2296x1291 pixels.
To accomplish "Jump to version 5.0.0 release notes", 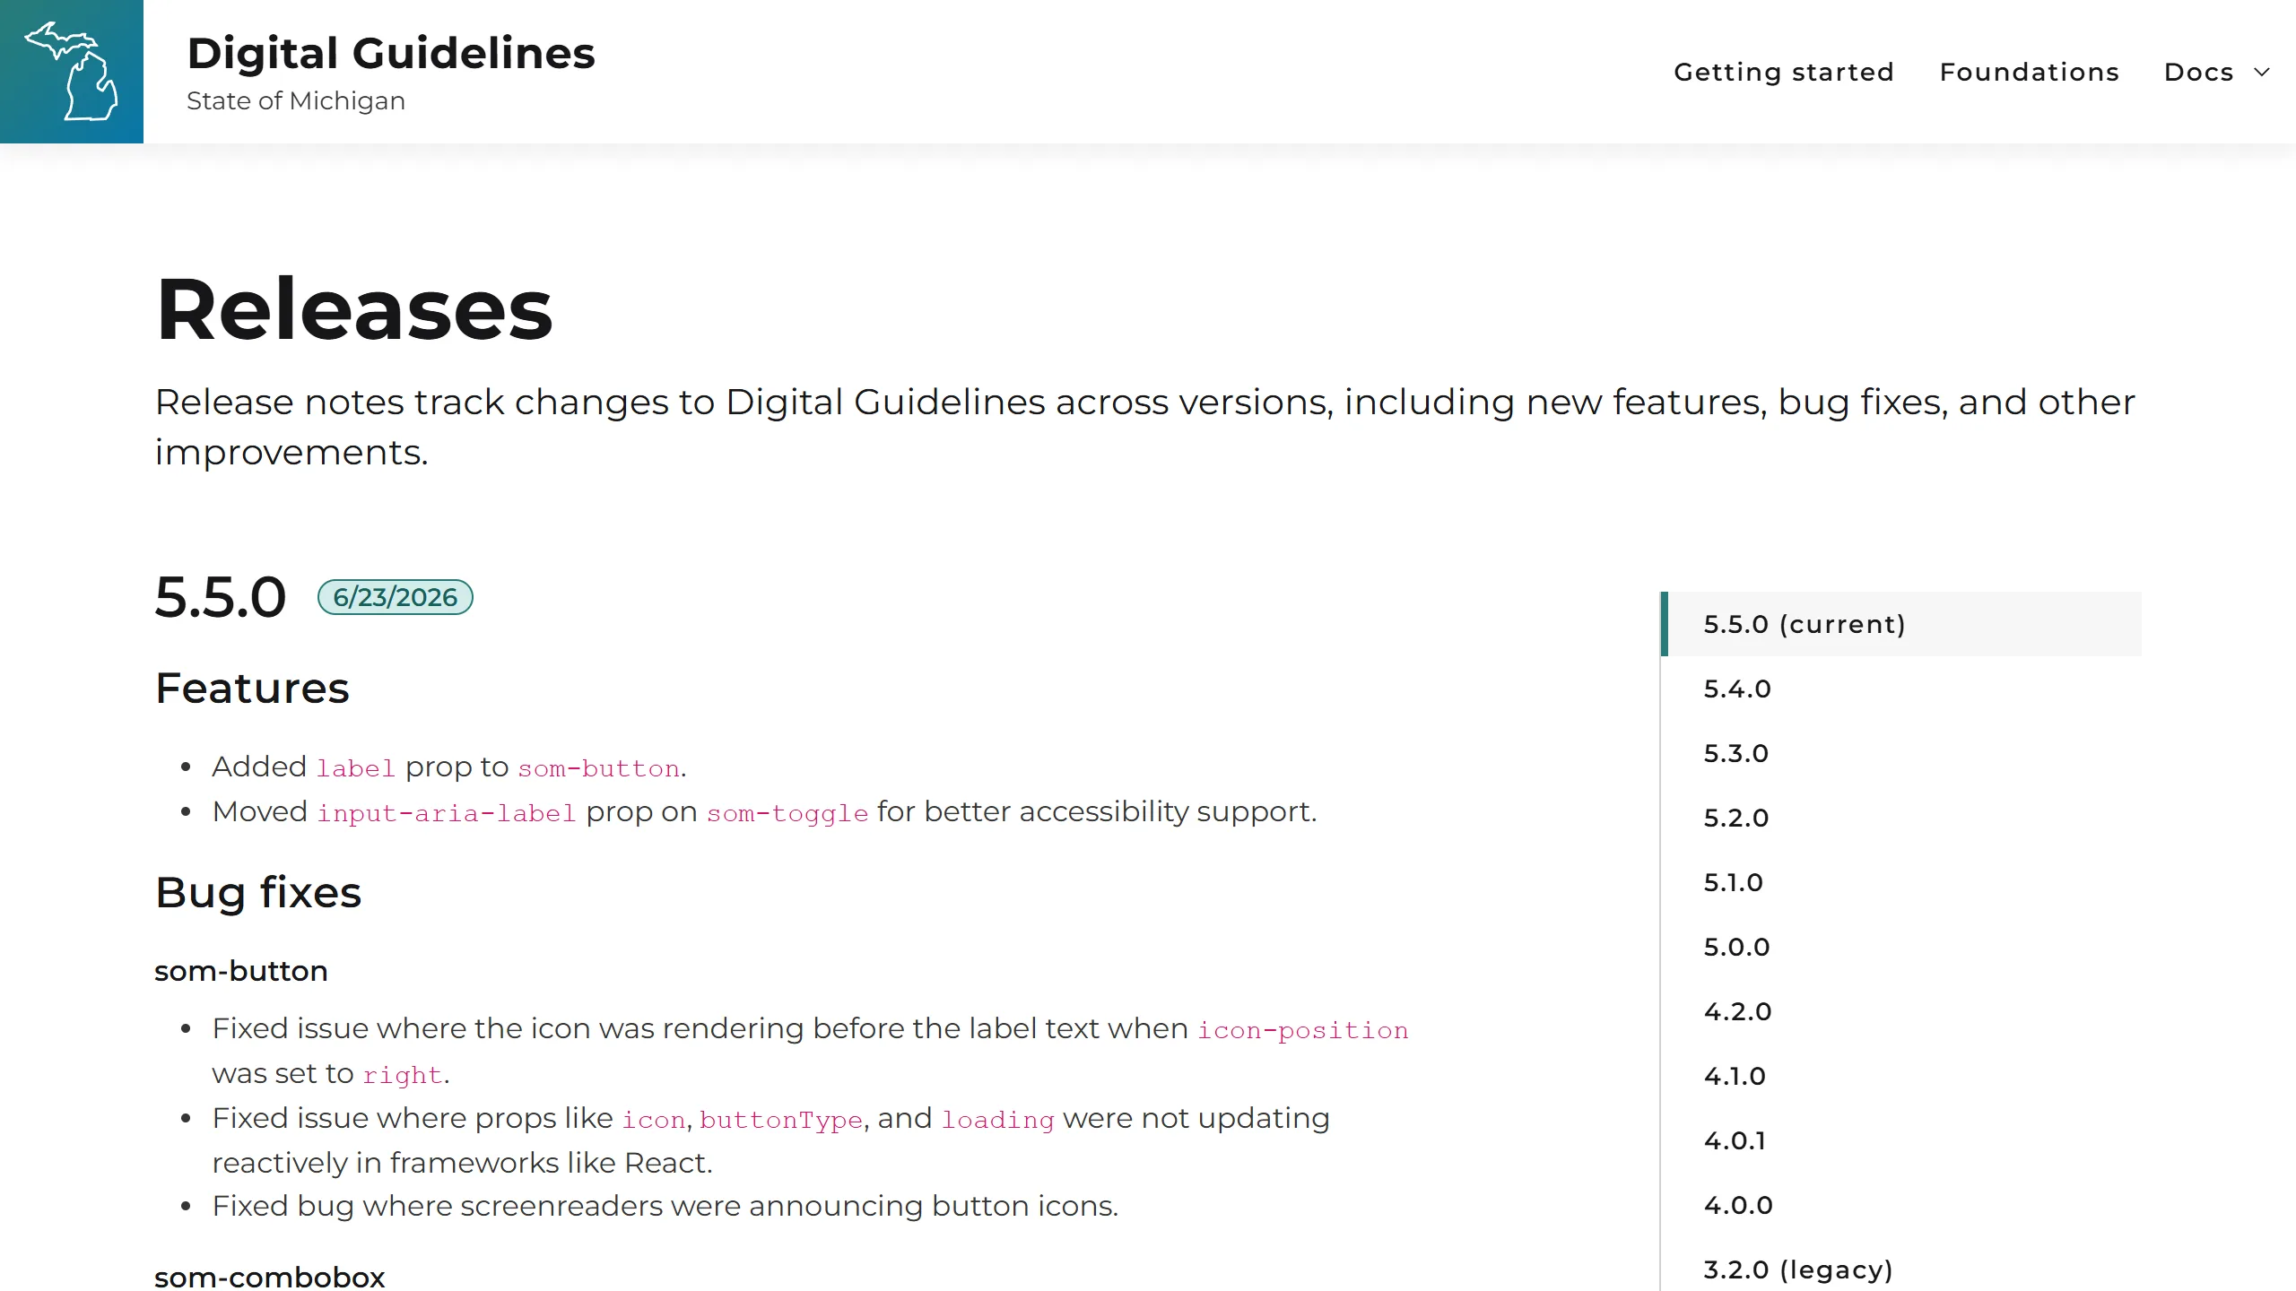I will 1901,947.
